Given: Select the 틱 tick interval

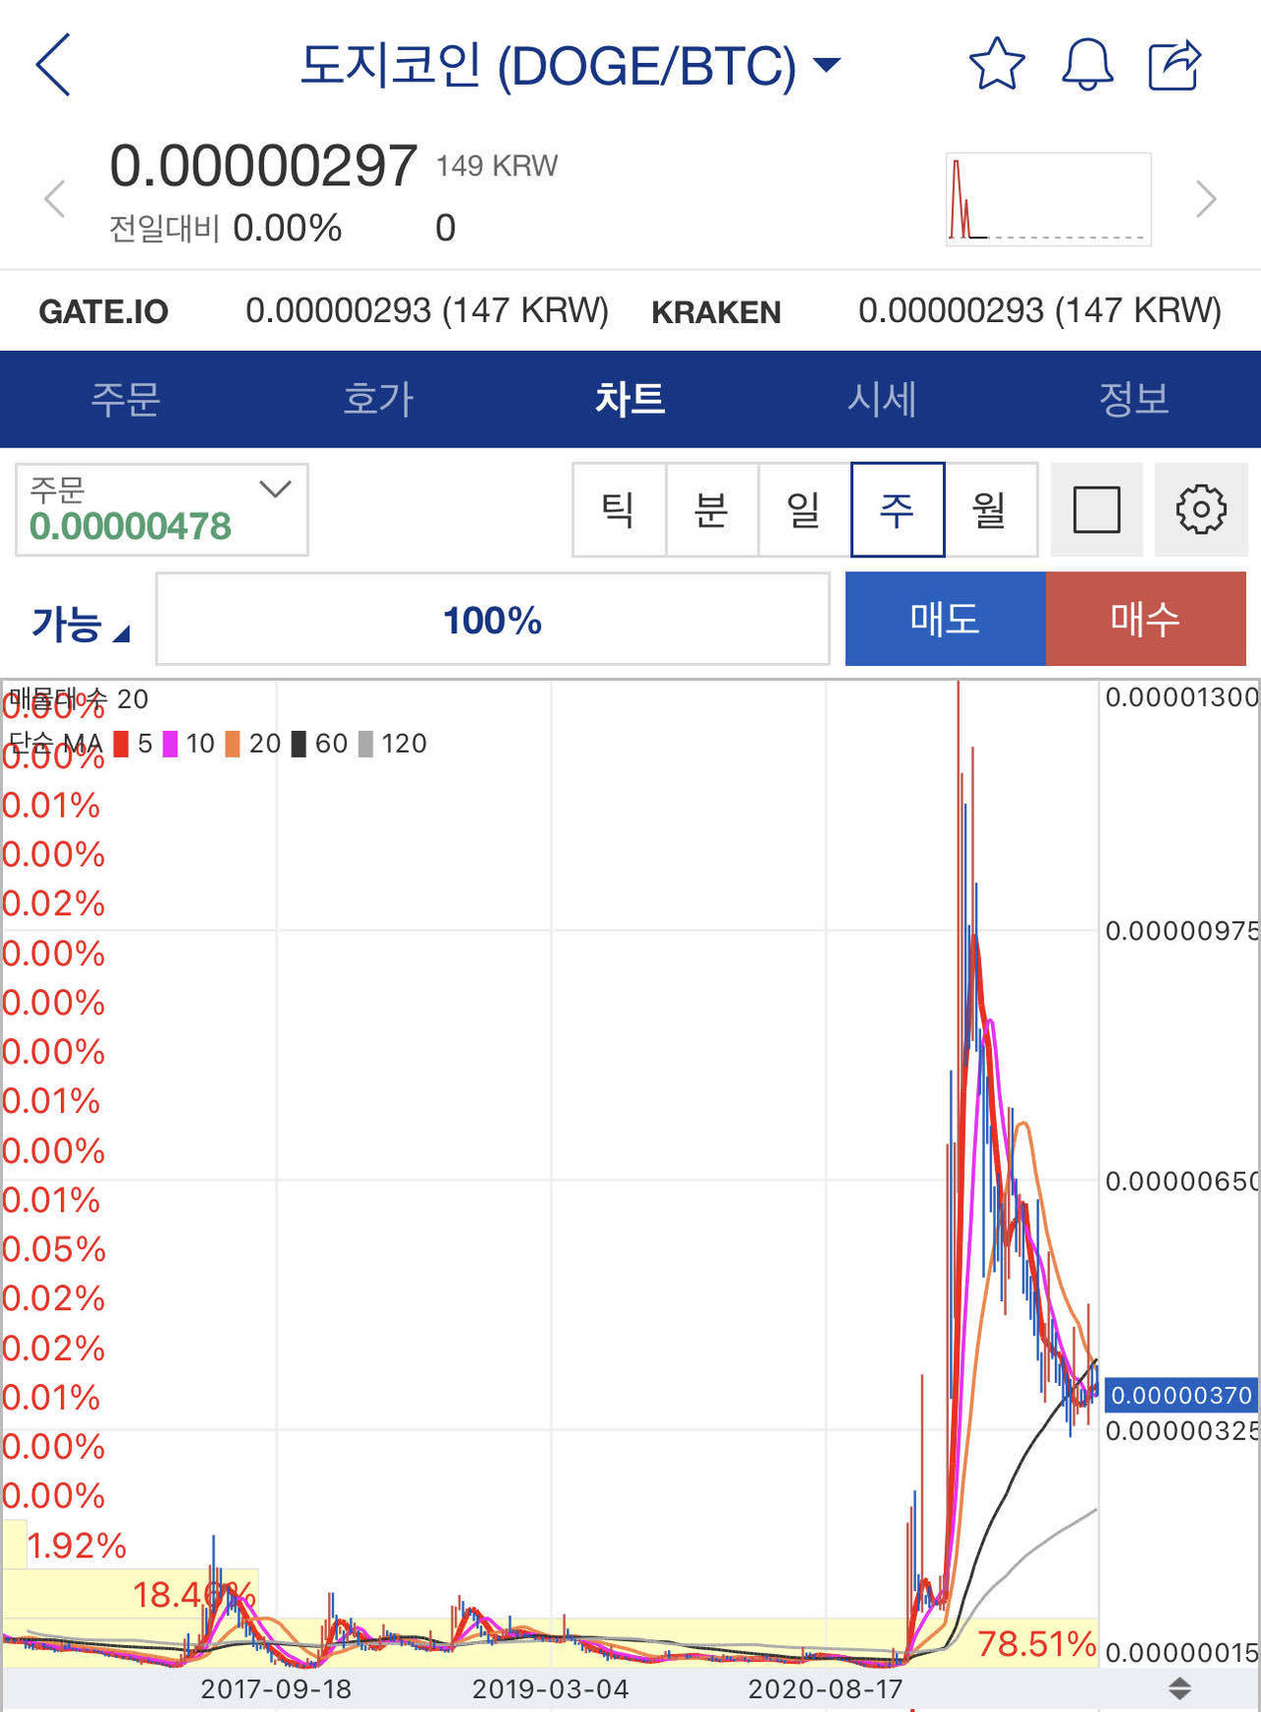Looking at the screenshot, I should 619,510.
